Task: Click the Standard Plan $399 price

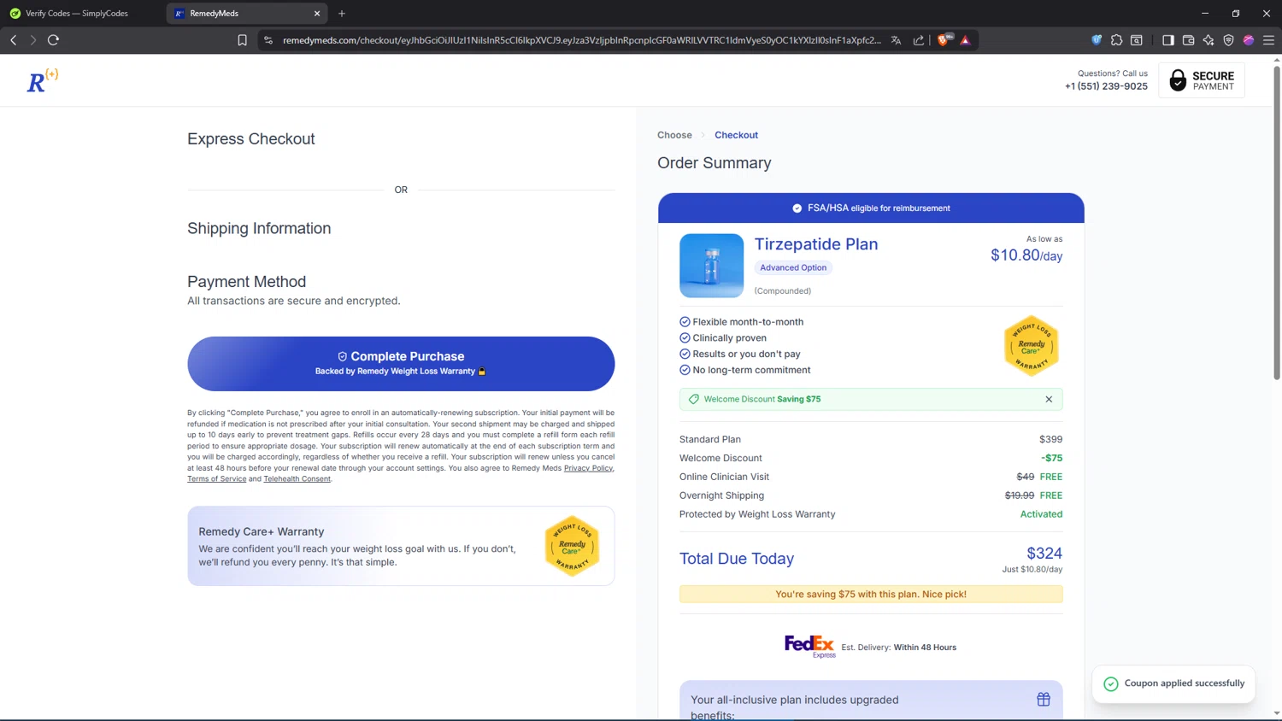Action: 1050,439
